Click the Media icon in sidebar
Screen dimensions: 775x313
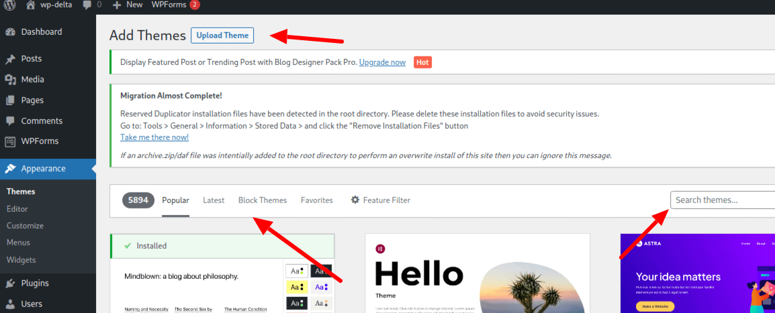coord(10,79)
